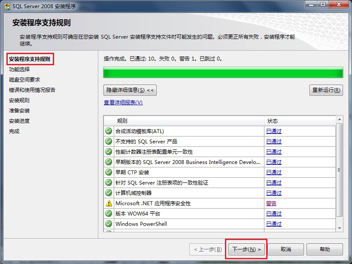
Task: Click pass icon beside 版本 WOW64 平台
Action: [109, 213]
